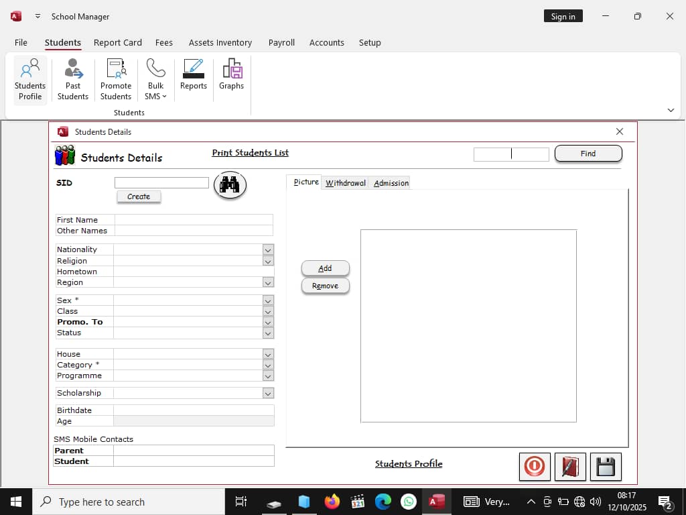Click the Promote Students ribbon icon
This screenshot has width=686, height=515.
pos(116,80)
